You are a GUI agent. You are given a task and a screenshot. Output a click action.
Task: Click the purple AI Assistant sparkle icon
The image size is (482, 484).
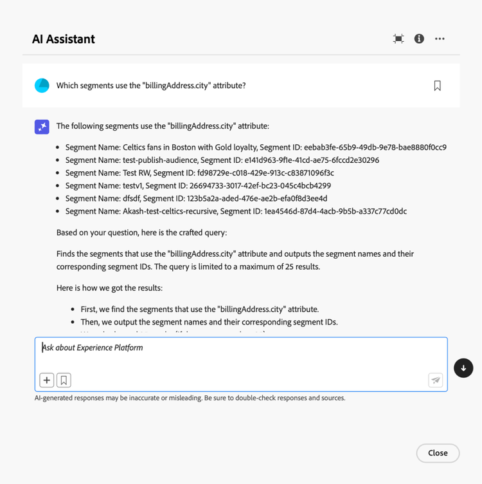click(x=42, y=127)
